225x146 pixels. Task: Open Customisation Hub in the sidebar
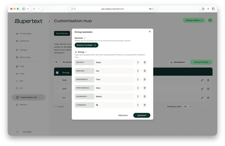point(28,97)
